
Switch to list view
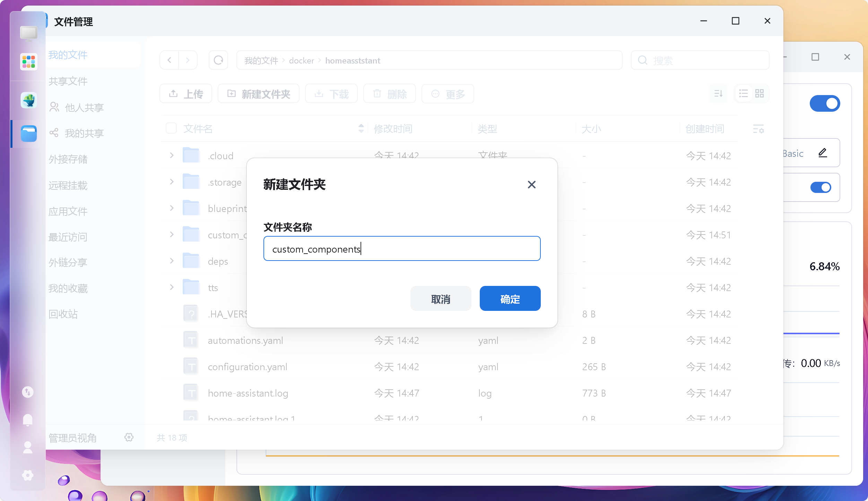click(743, 93)
